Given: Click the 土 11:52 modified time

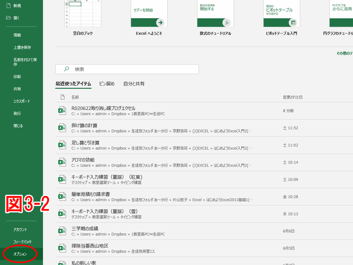Looking at the screenshot, I should [x=291, y=128].
